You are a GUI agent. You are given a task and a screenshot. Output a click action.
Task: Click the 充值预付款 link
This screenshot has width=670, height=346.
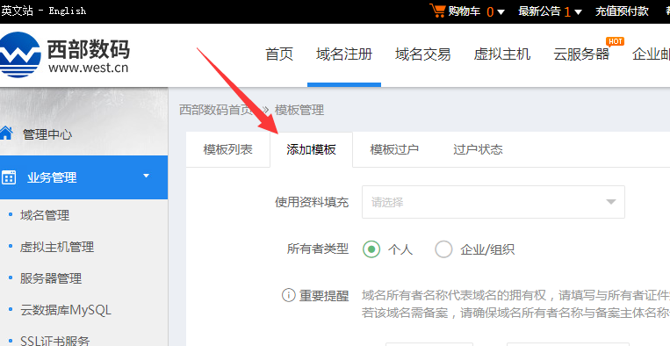click(x=622, y=11)
